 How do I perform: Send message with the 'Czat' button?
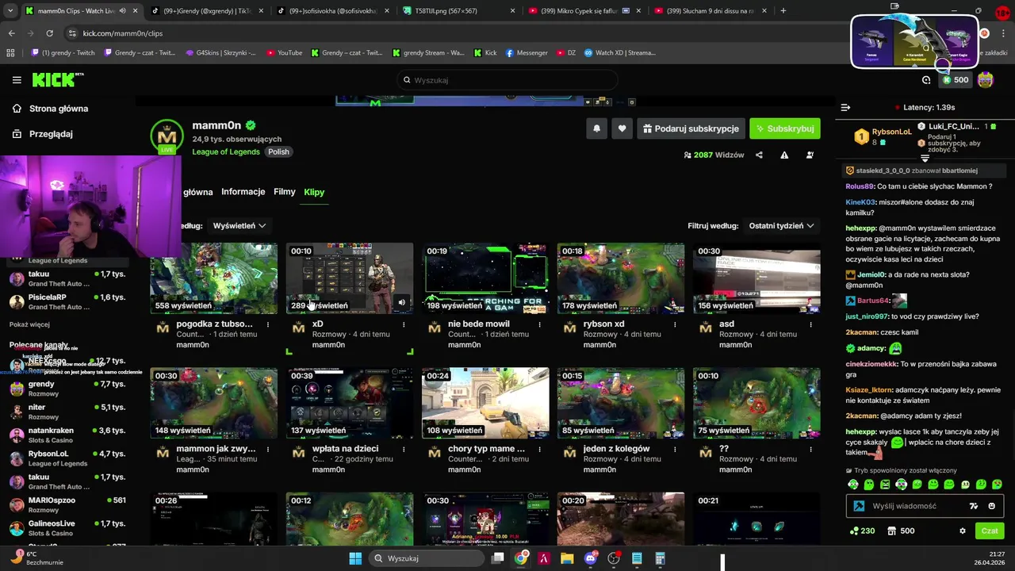click(990, 531)
